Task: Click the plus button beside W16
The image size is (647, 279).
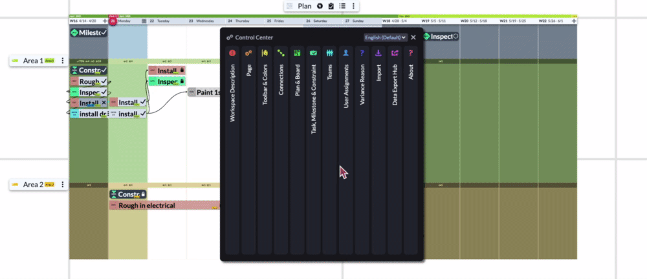Action: (x=105, y=21)
